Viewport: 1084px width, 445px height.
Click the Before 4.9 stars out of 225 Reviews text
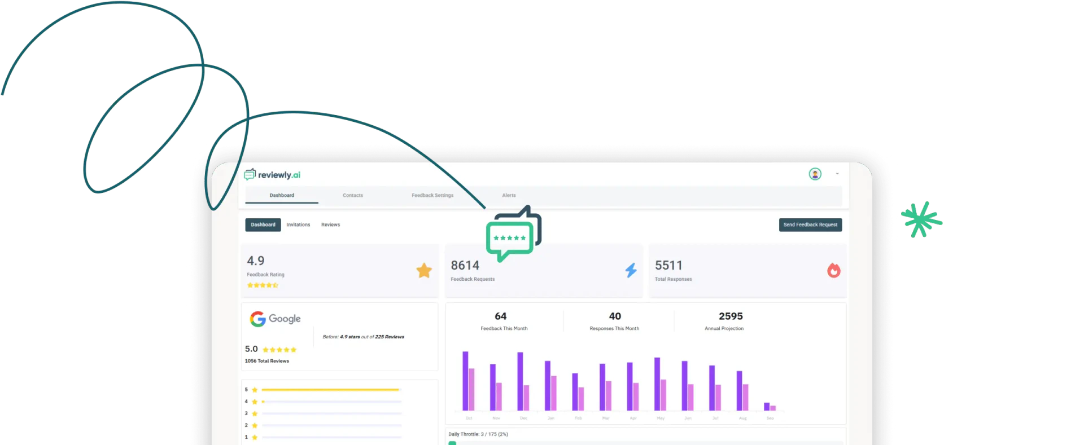364,337
